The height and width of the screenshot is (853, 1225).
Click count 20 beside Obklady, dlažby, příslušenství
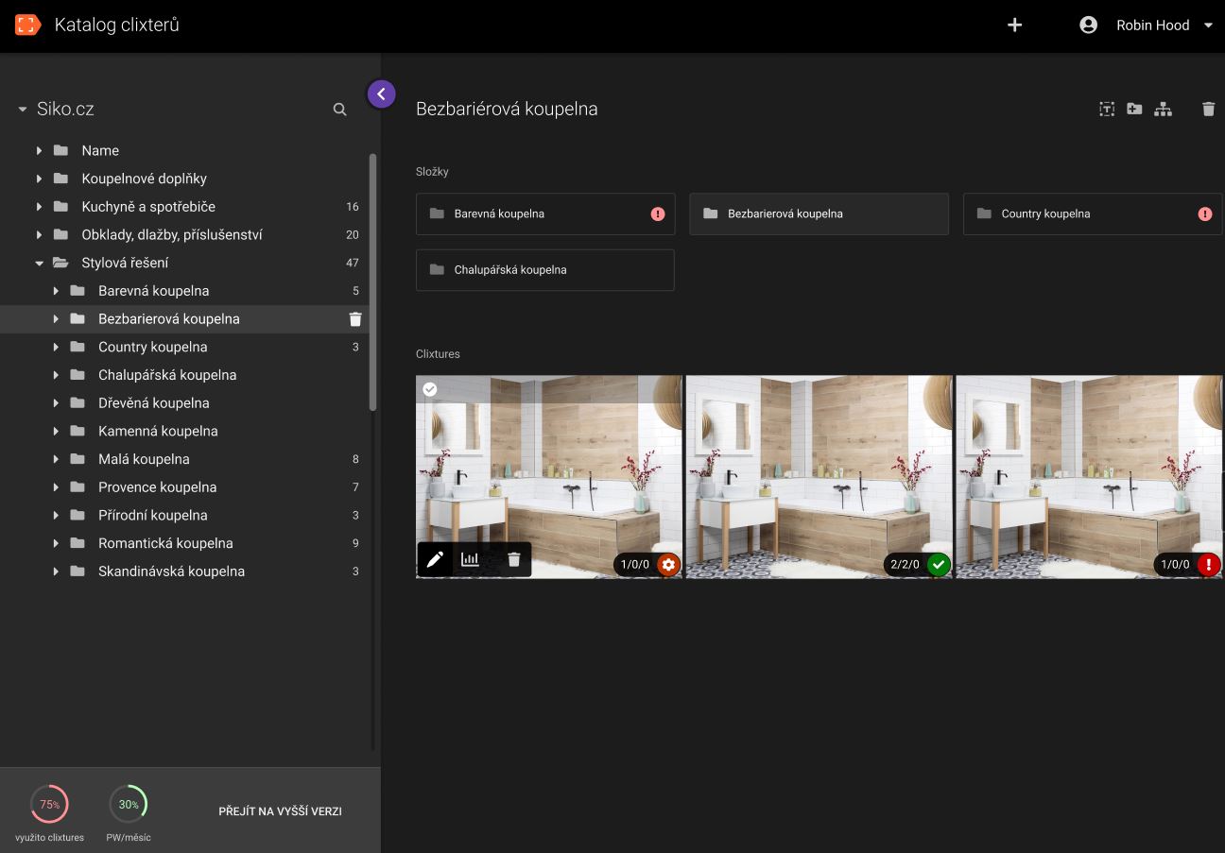click(x=353, y=235)
